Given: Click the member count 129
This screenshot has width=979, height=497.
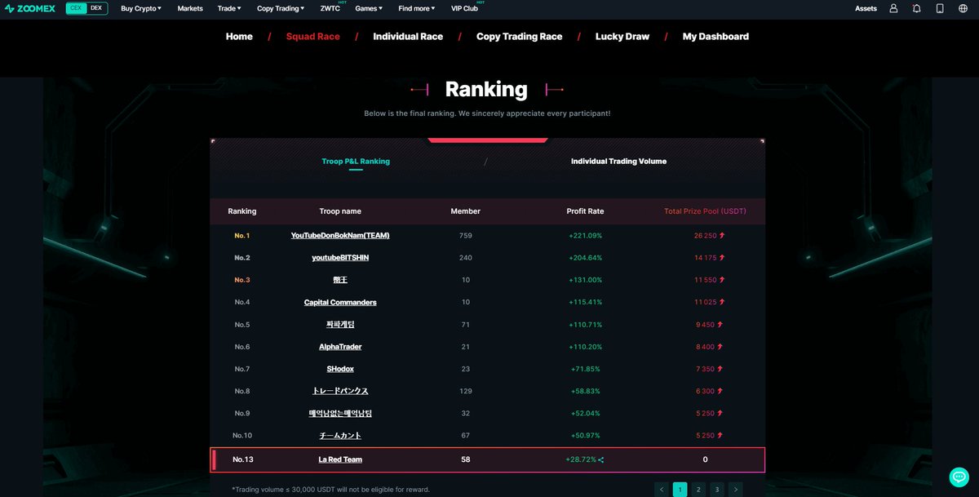Looking at the screenshot, I should pyautogui.click(x=466, y=391).
